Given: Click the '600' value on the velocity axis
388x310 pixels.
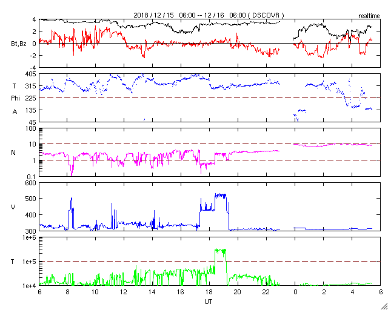Looking at the screenshot, I should click(x=32, y=183).
